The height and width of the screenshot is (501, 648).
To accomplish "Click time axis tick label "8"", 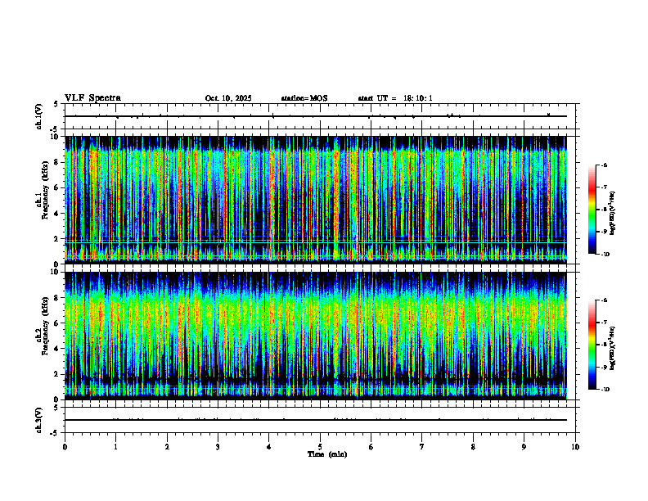I will point(473,447).
